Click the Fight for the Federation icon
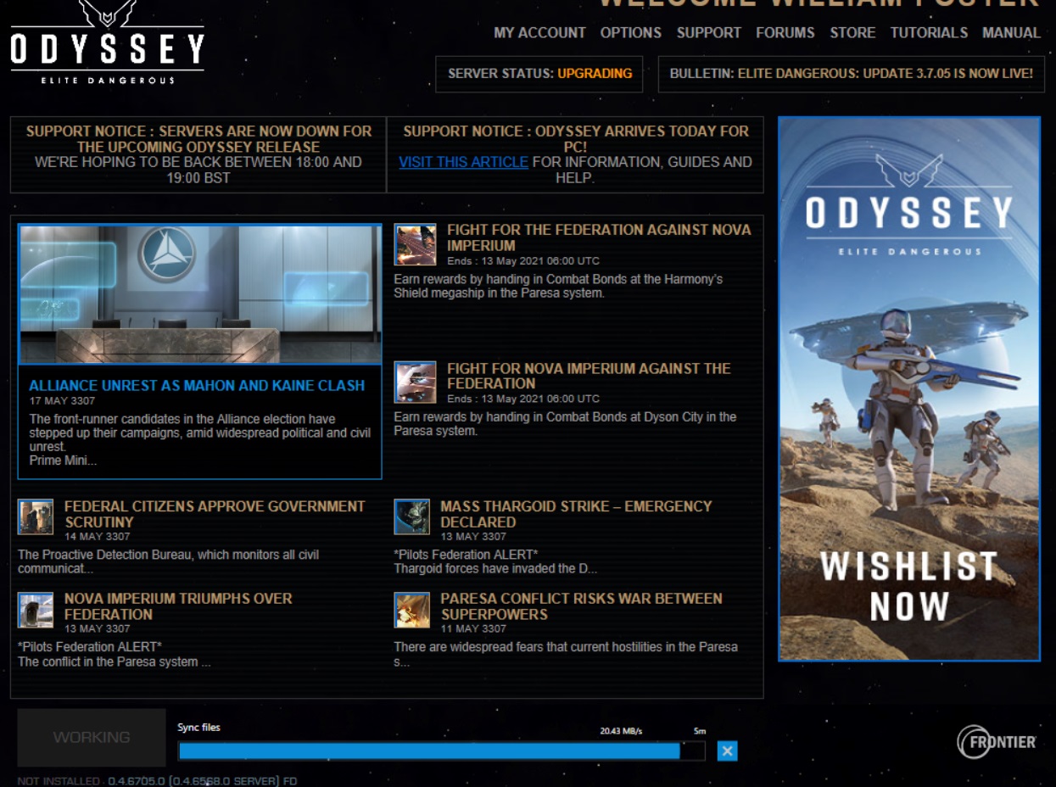This screenshot has width=1056, height=787. click(415, 244)
